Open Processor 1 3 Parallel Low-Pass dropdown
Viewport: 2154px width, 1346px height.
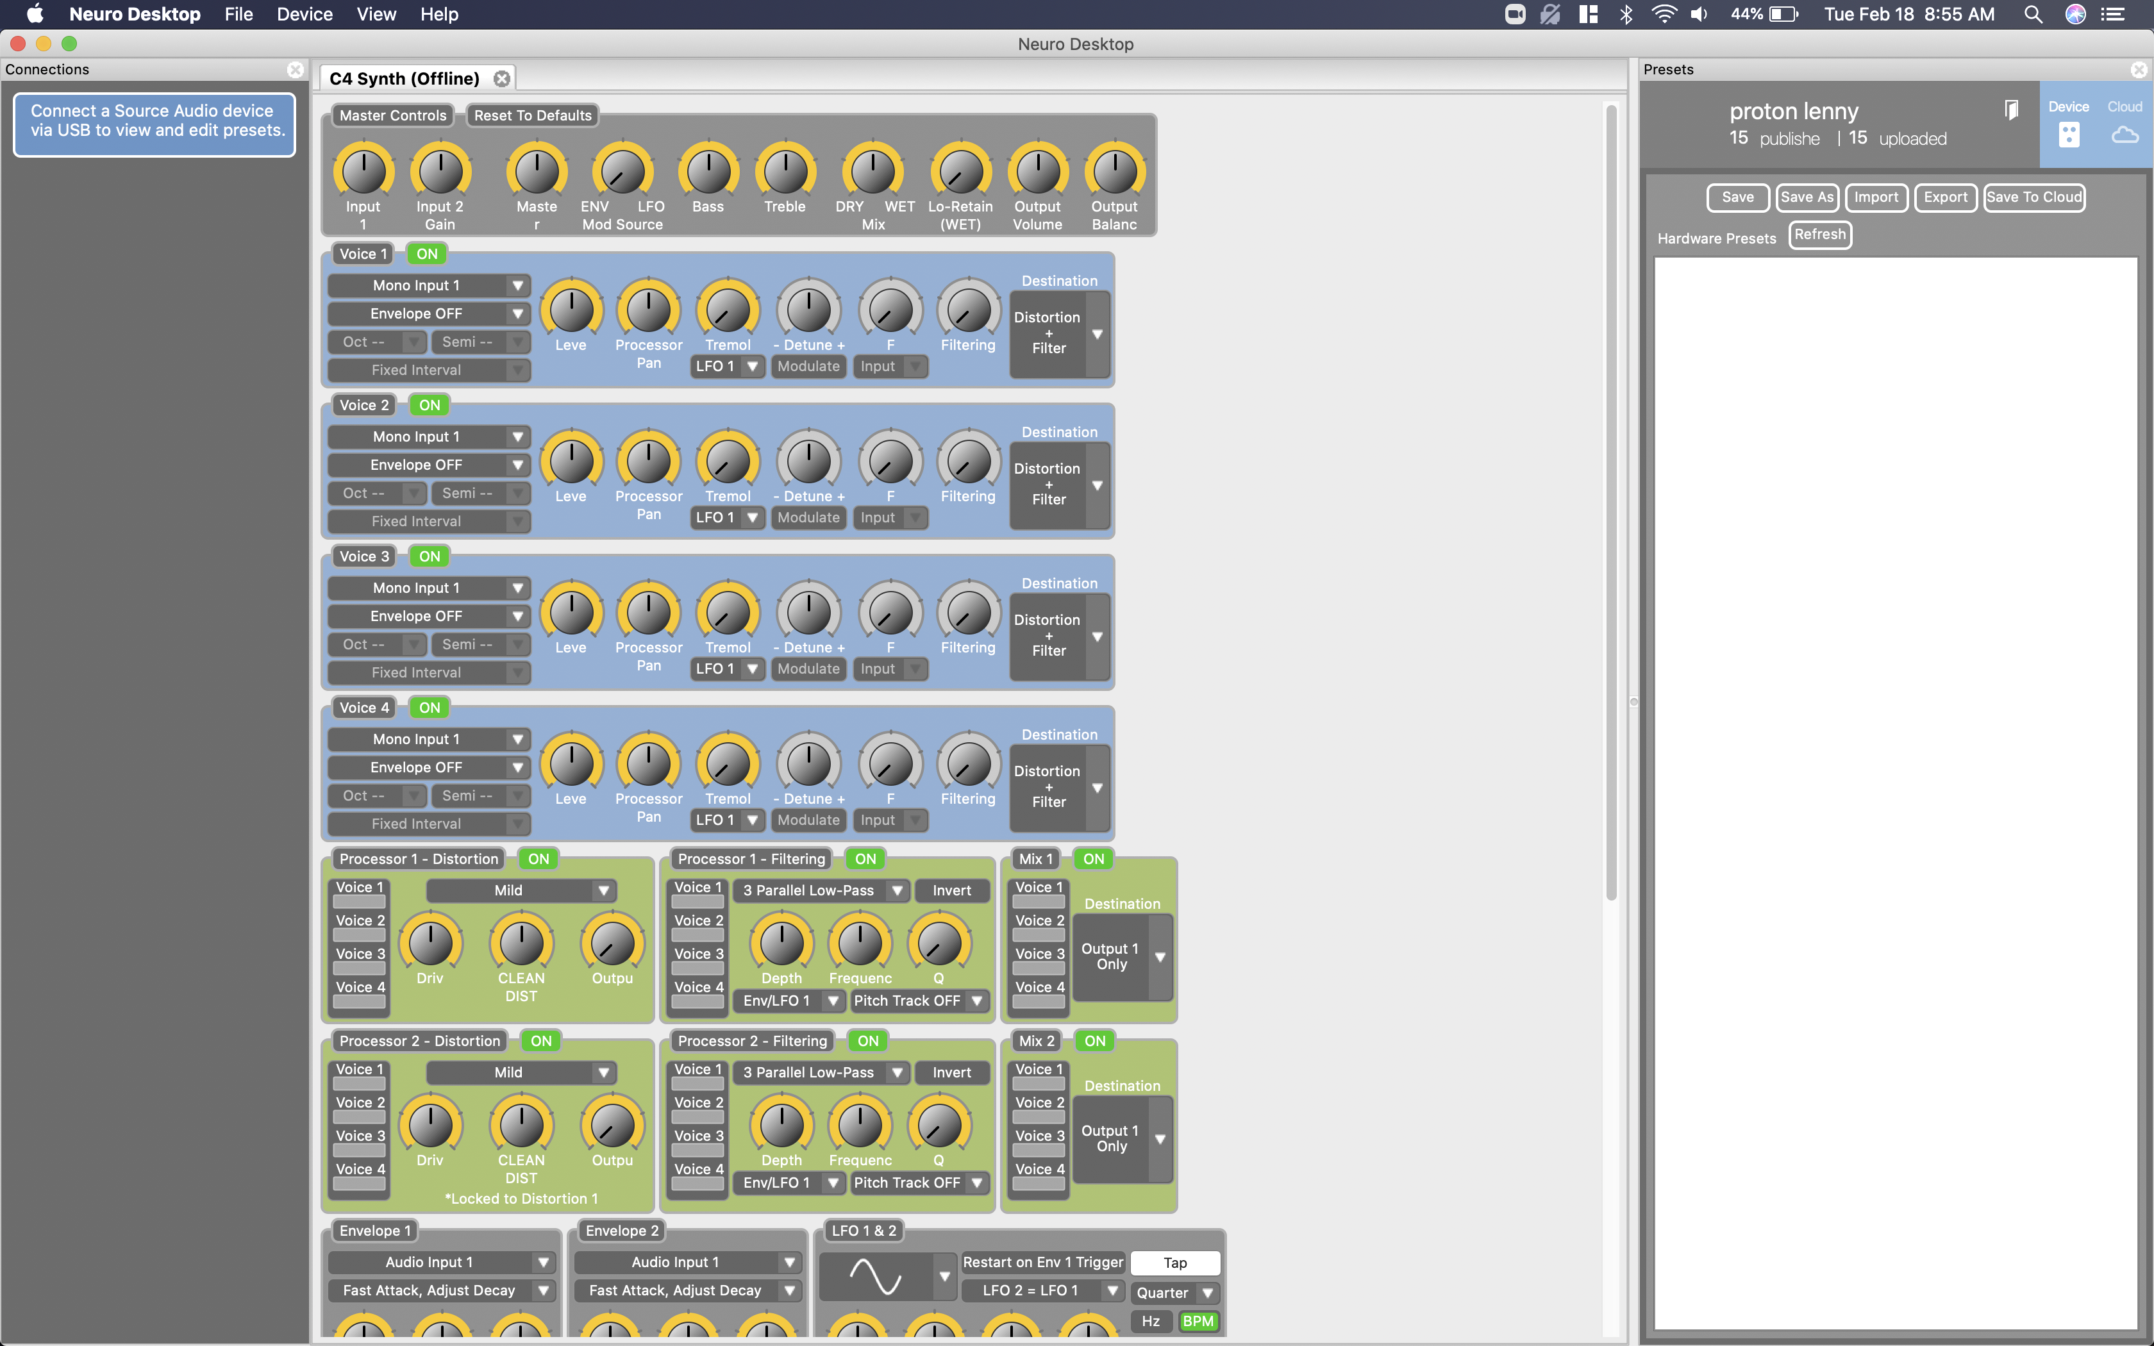pyautogui.click(x=821, y=890)
